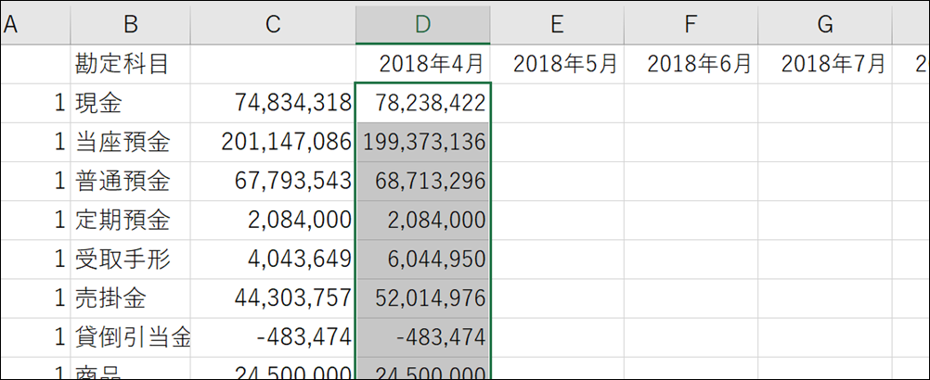Select column B header
Screen dimensions: 930x380
coord(131,24)
